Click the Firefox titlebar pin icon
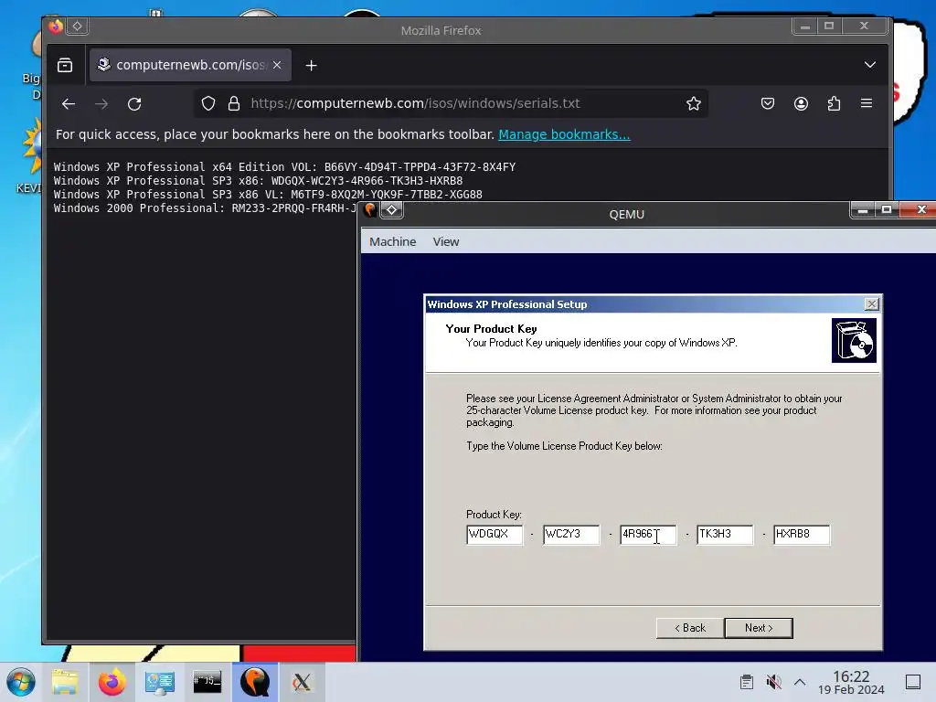Screen dimensions: 936x702 (77, 26)
